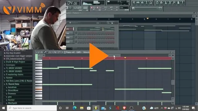The width and height of the screenshot is (198, 111).
Task: Toggle the first step of the Hat channel
Action: point(79,38)
